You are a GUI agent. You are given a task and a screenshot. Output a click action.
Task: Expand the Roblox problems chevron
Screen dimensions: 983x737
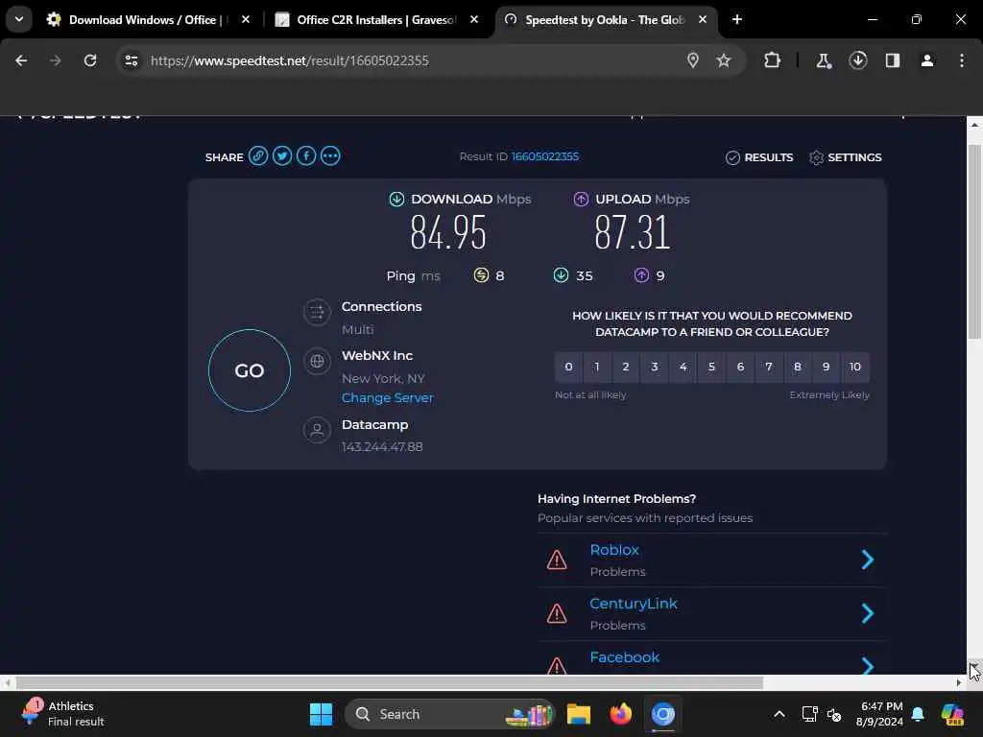[x=868, y=559]
